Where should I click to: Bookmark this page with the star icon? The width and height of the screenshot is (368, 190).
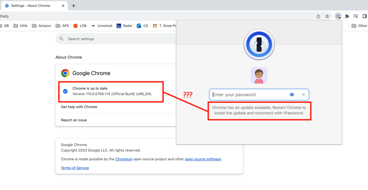click(327, 16)
